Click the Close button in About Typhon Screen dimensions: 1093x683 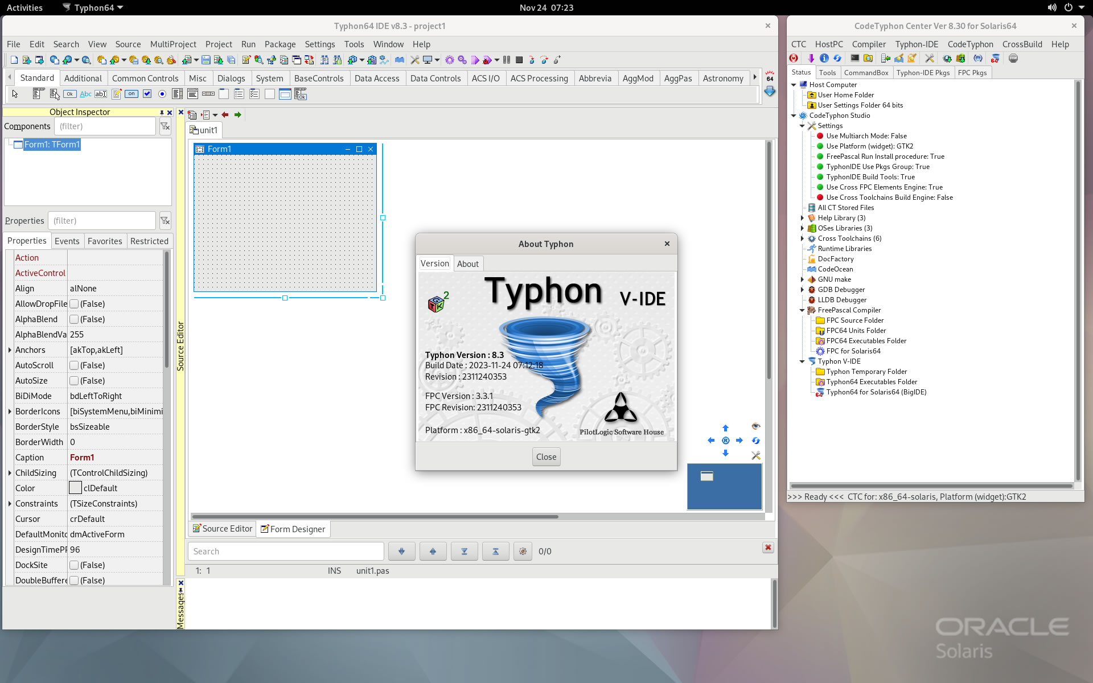tap(546, 456)
